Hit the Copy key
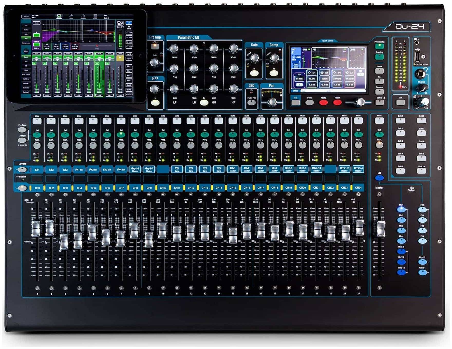This screenshot has width=452, height=349. click(309, 102)
